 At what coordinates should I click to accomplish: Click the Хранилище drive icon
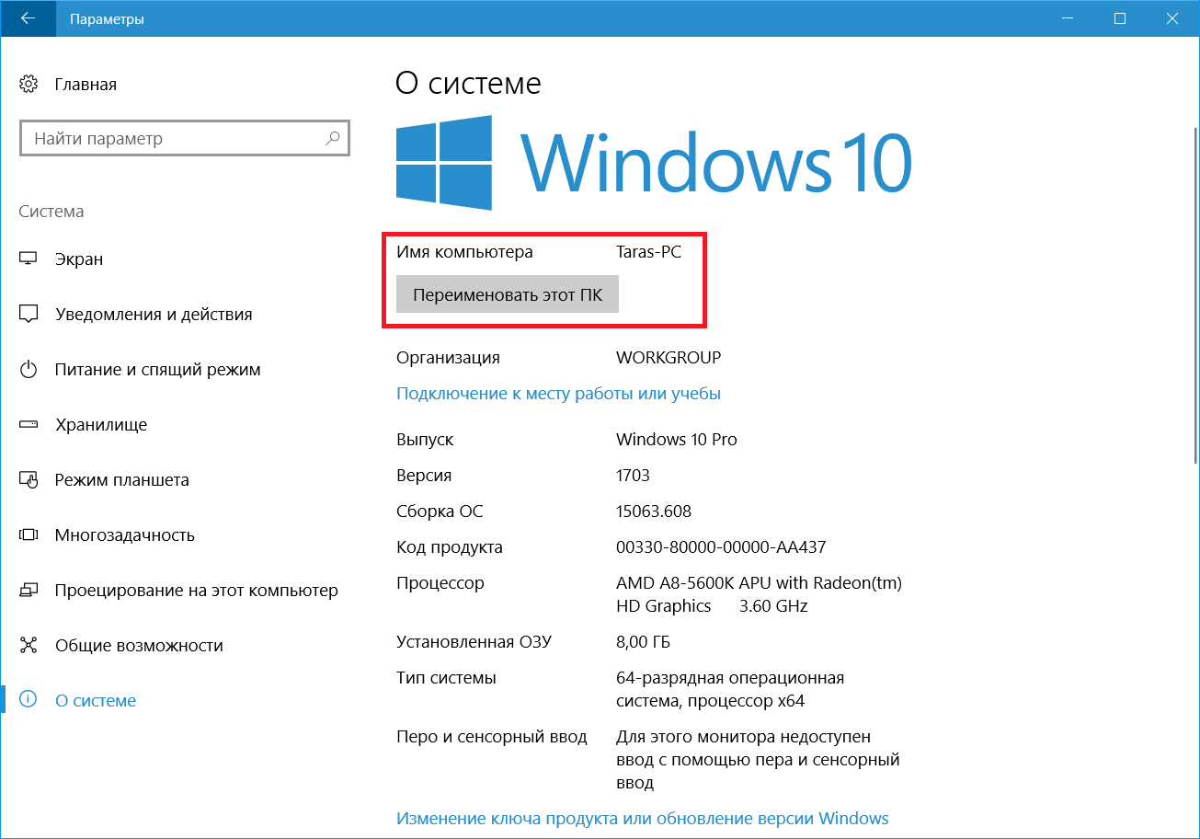(29, 425)
